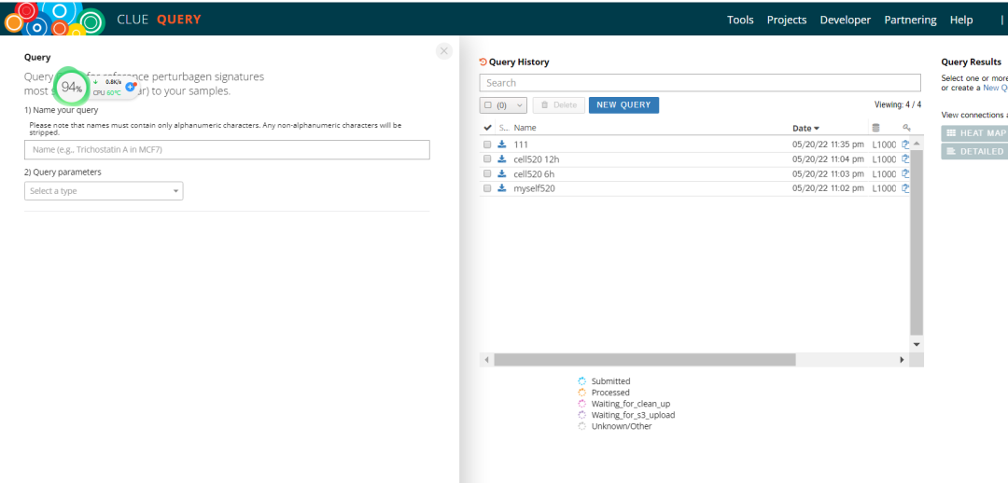Open the Projects menu
The image size is (1008, 483).
(787, 20)
